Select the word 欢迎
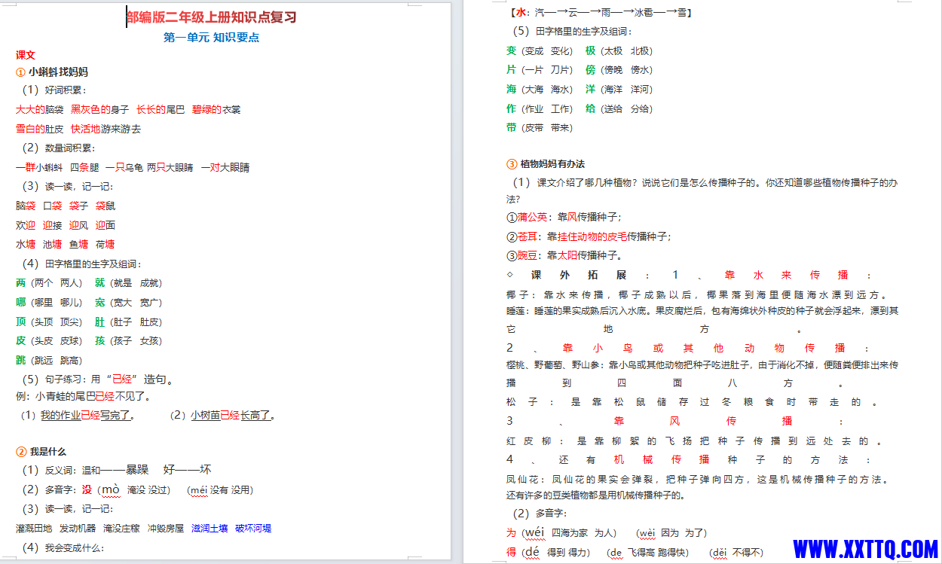The image size is (942, 564). (26, 225)
